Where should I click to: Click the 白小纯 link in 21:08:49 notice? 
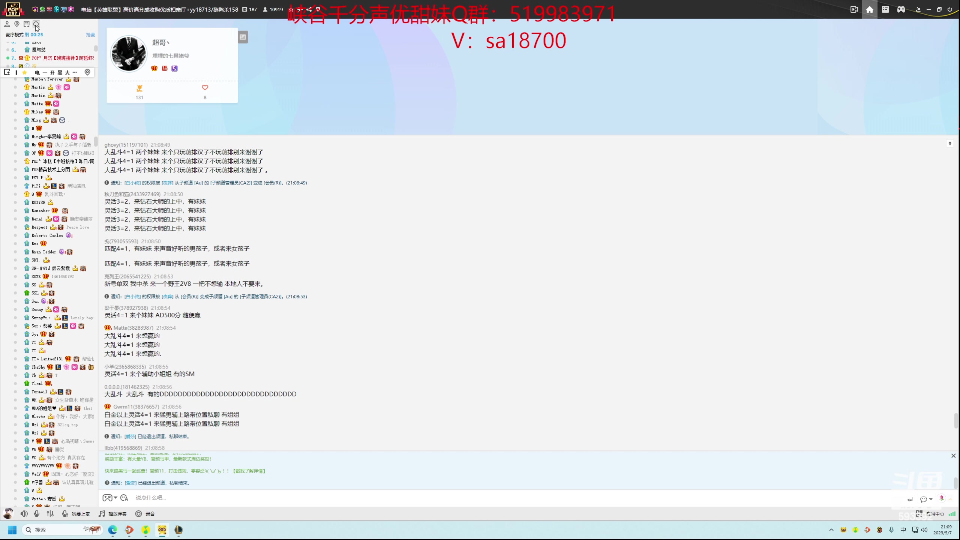(133, 183)
